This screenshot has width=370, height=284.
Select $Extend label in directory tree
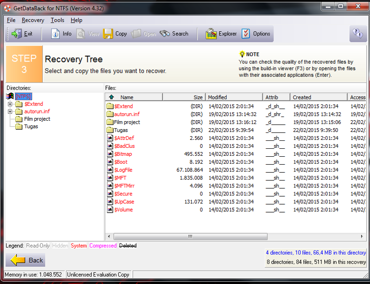[x=34, y=104]
